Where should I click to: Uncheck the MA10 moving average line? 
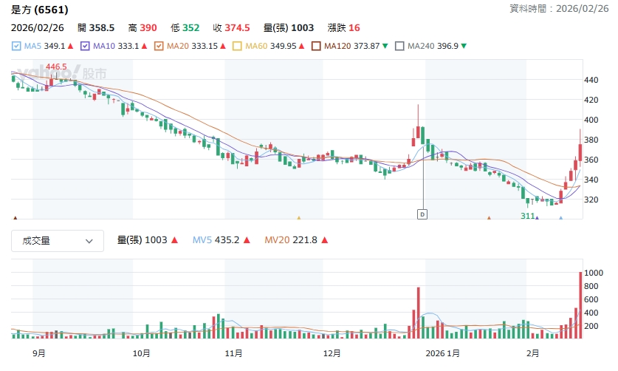tap(85, 46)
